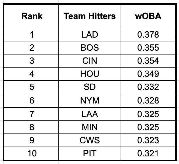The width and height of the screenshot is (179, 164).
Task: Click the PIT team cell
Action: coord(90,153)
